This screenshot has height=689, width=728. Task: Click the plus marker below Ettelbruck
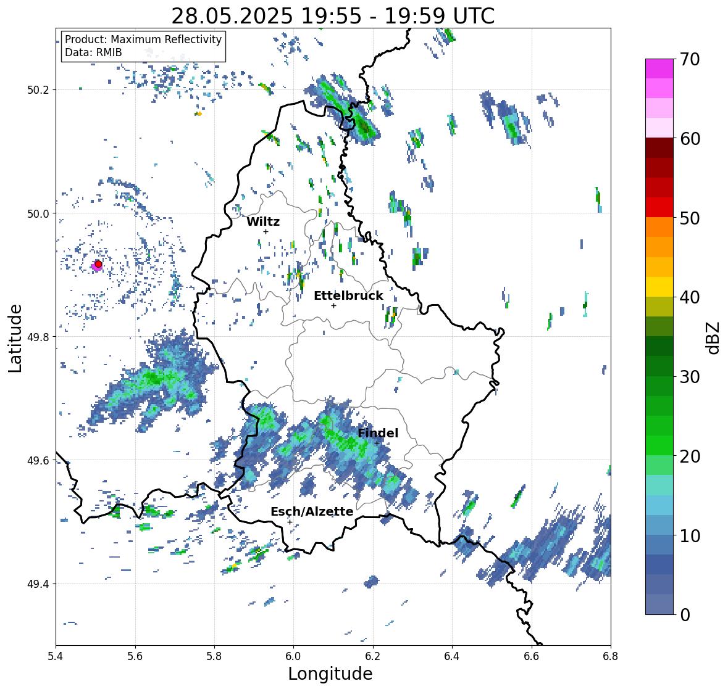tap(333, 305)
